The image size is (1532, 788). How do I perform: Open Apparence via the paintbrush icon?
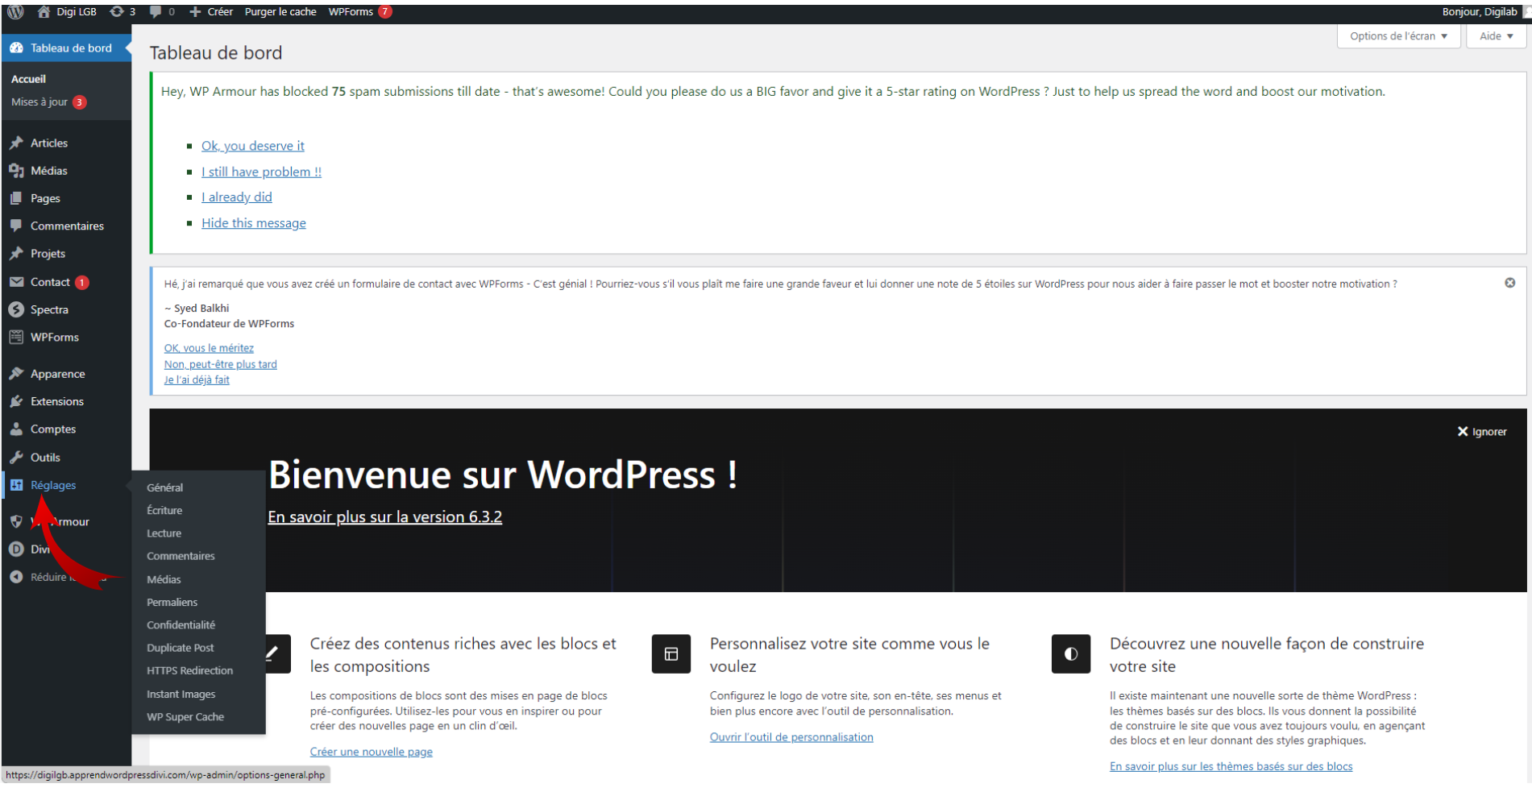16,374
